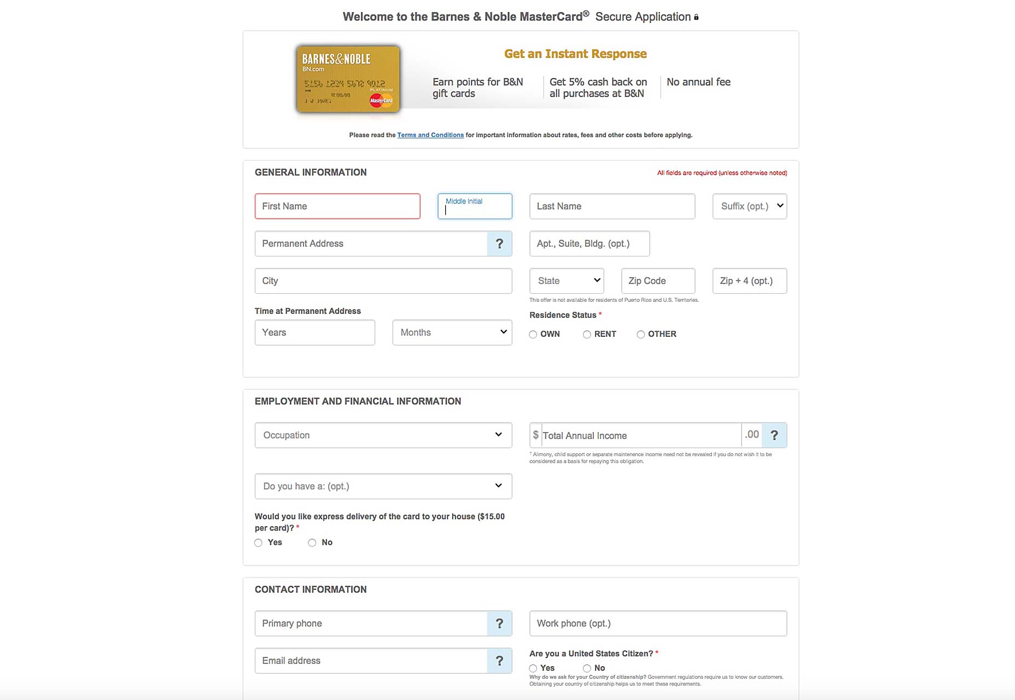Open the State dropdown

(567, 281)
